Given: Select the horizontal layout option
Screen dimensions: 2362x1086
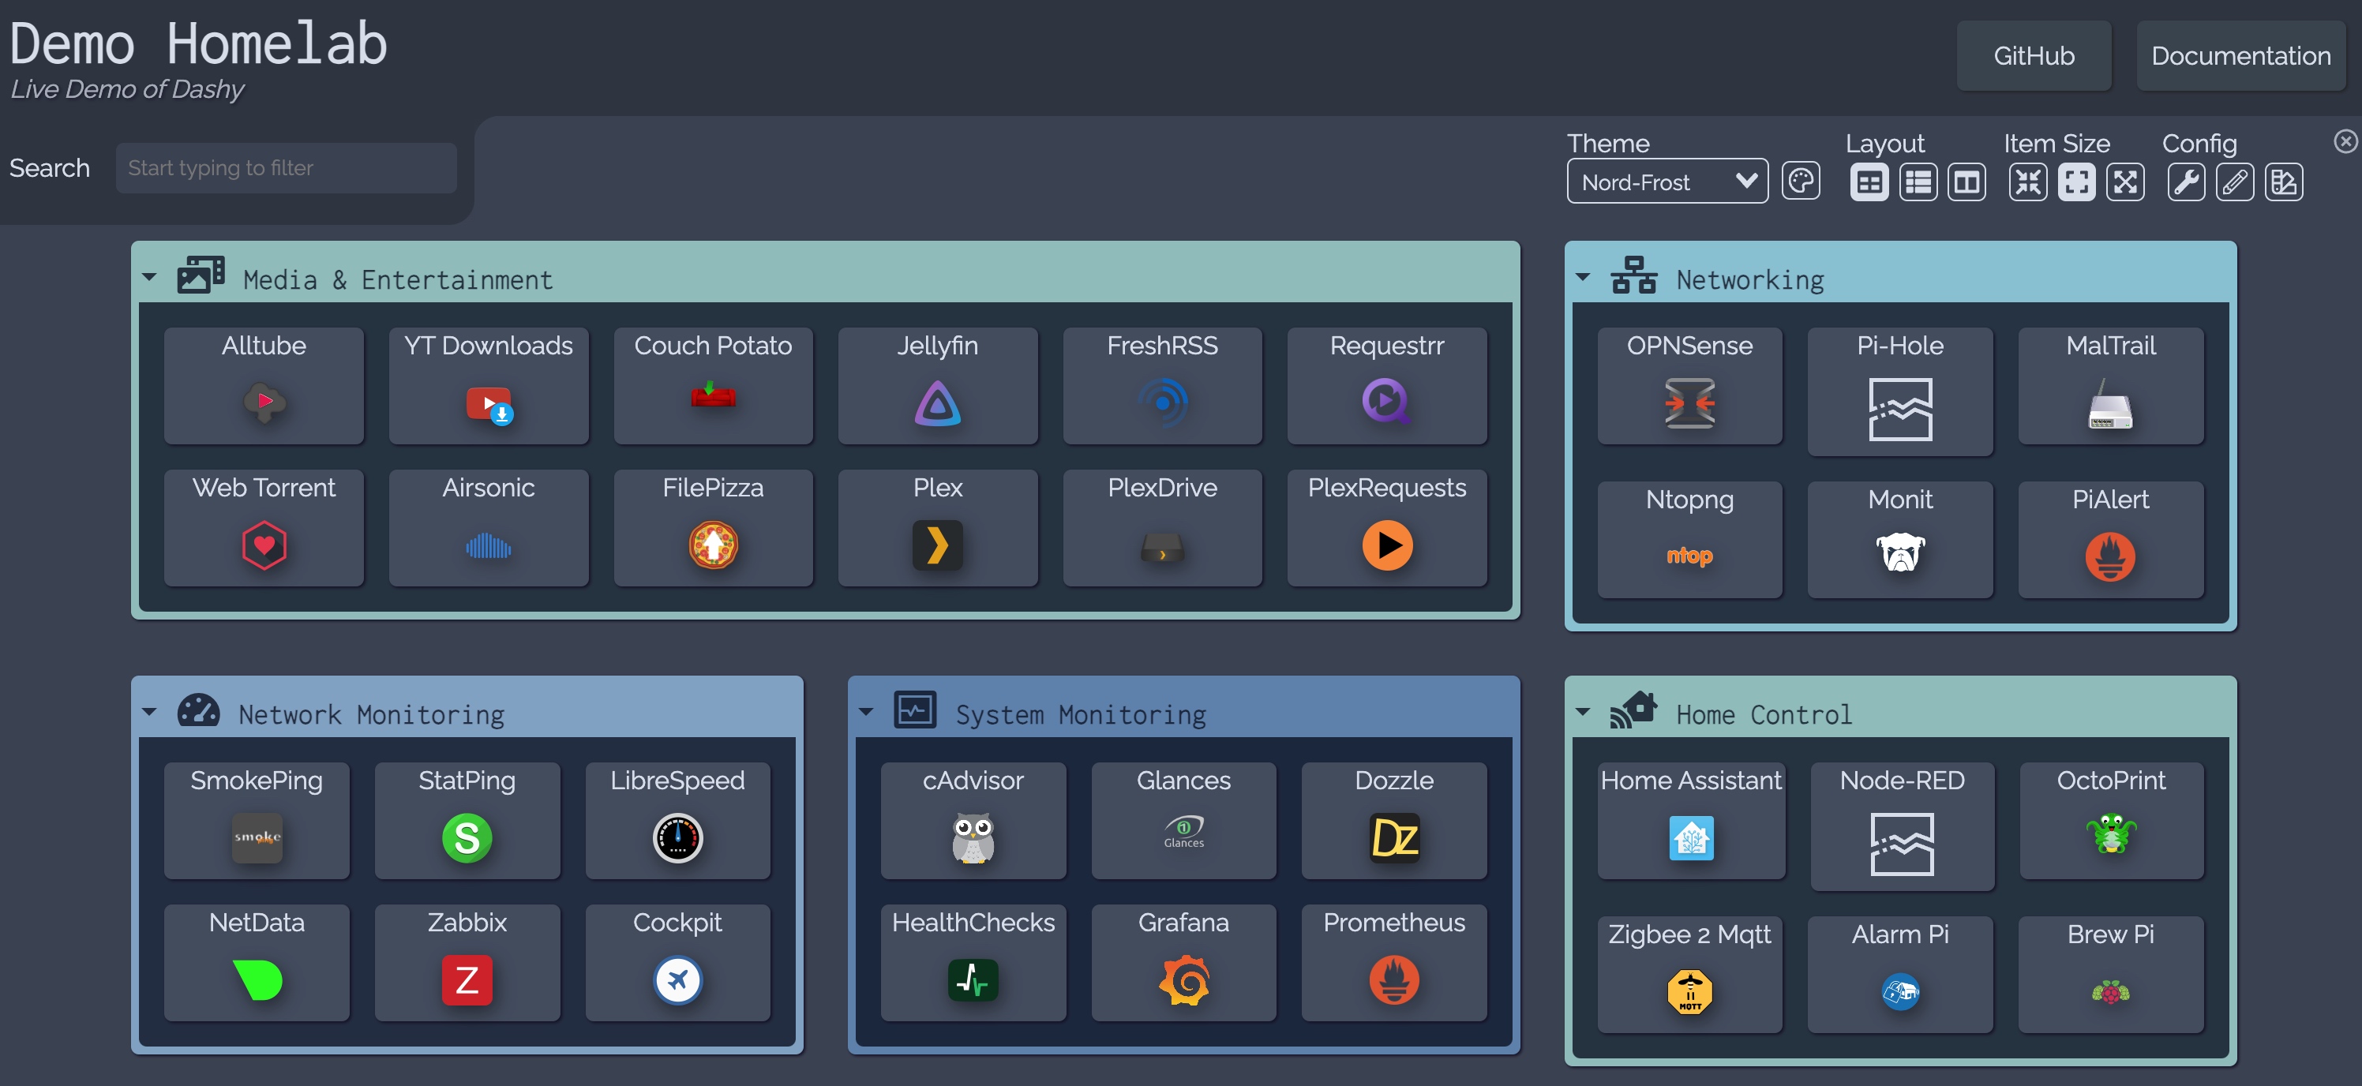Looking at the screenshot, I should (1966, 182).
